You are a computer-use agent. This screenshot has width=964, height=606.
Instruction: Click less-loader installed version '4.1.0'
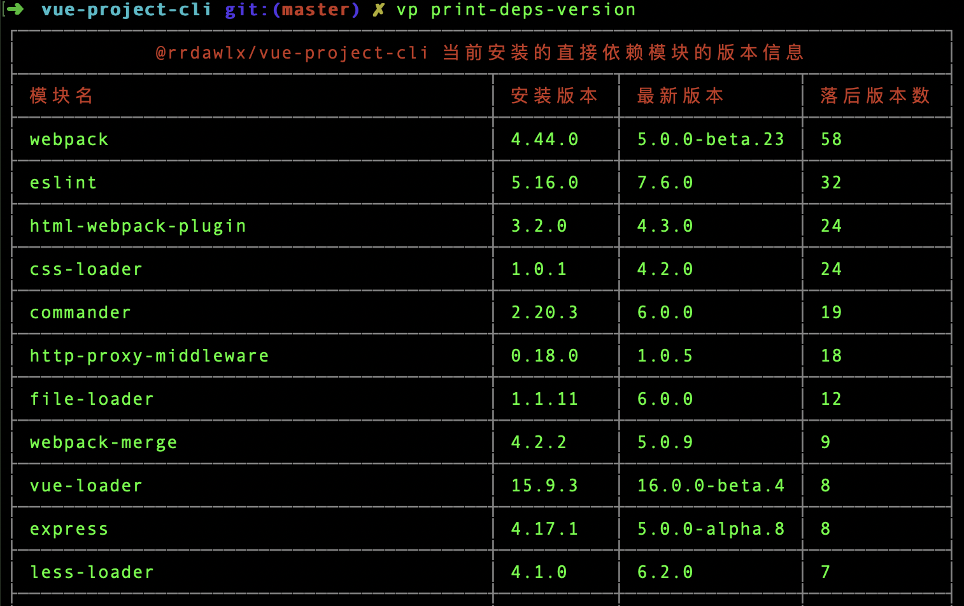(539, 572)
